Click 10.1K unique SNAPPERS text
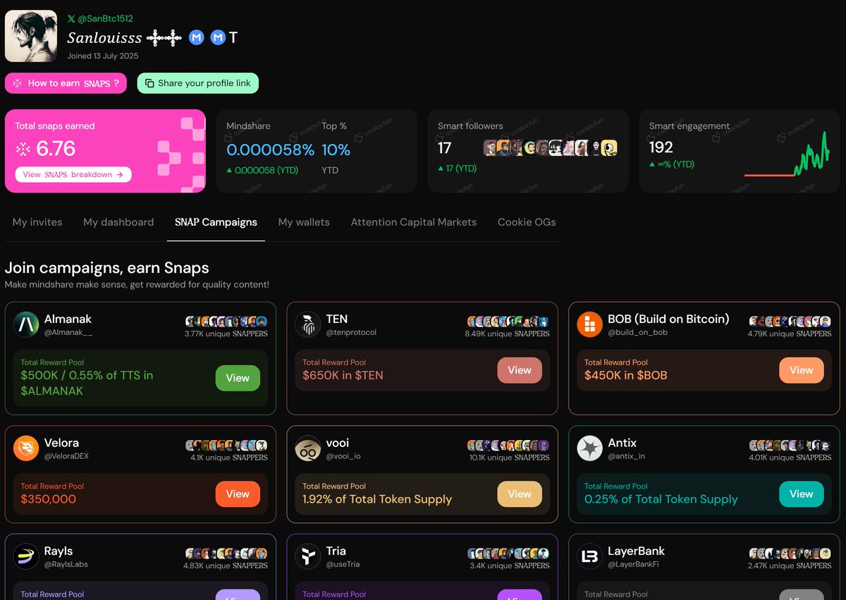 pyautogui.click(x=509, y=458)
